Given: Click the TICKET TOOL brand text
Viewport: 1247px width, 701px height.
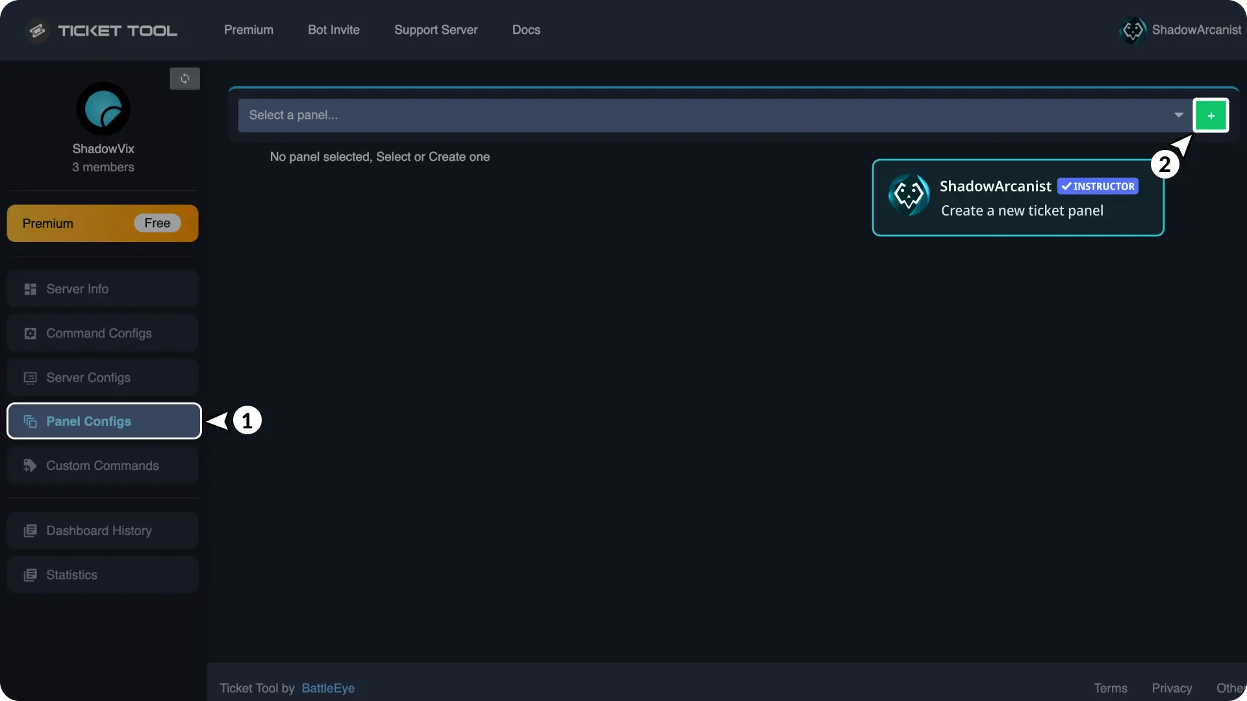Looking at the screenshot, I should 118,31.
